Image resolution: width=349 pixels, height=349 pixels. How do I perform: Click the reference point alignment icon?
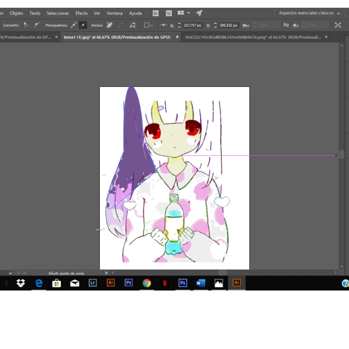pos(163,25)
